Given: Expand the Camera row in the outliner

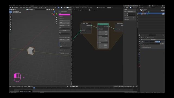Looking at the screenshot, I should 142,12.
